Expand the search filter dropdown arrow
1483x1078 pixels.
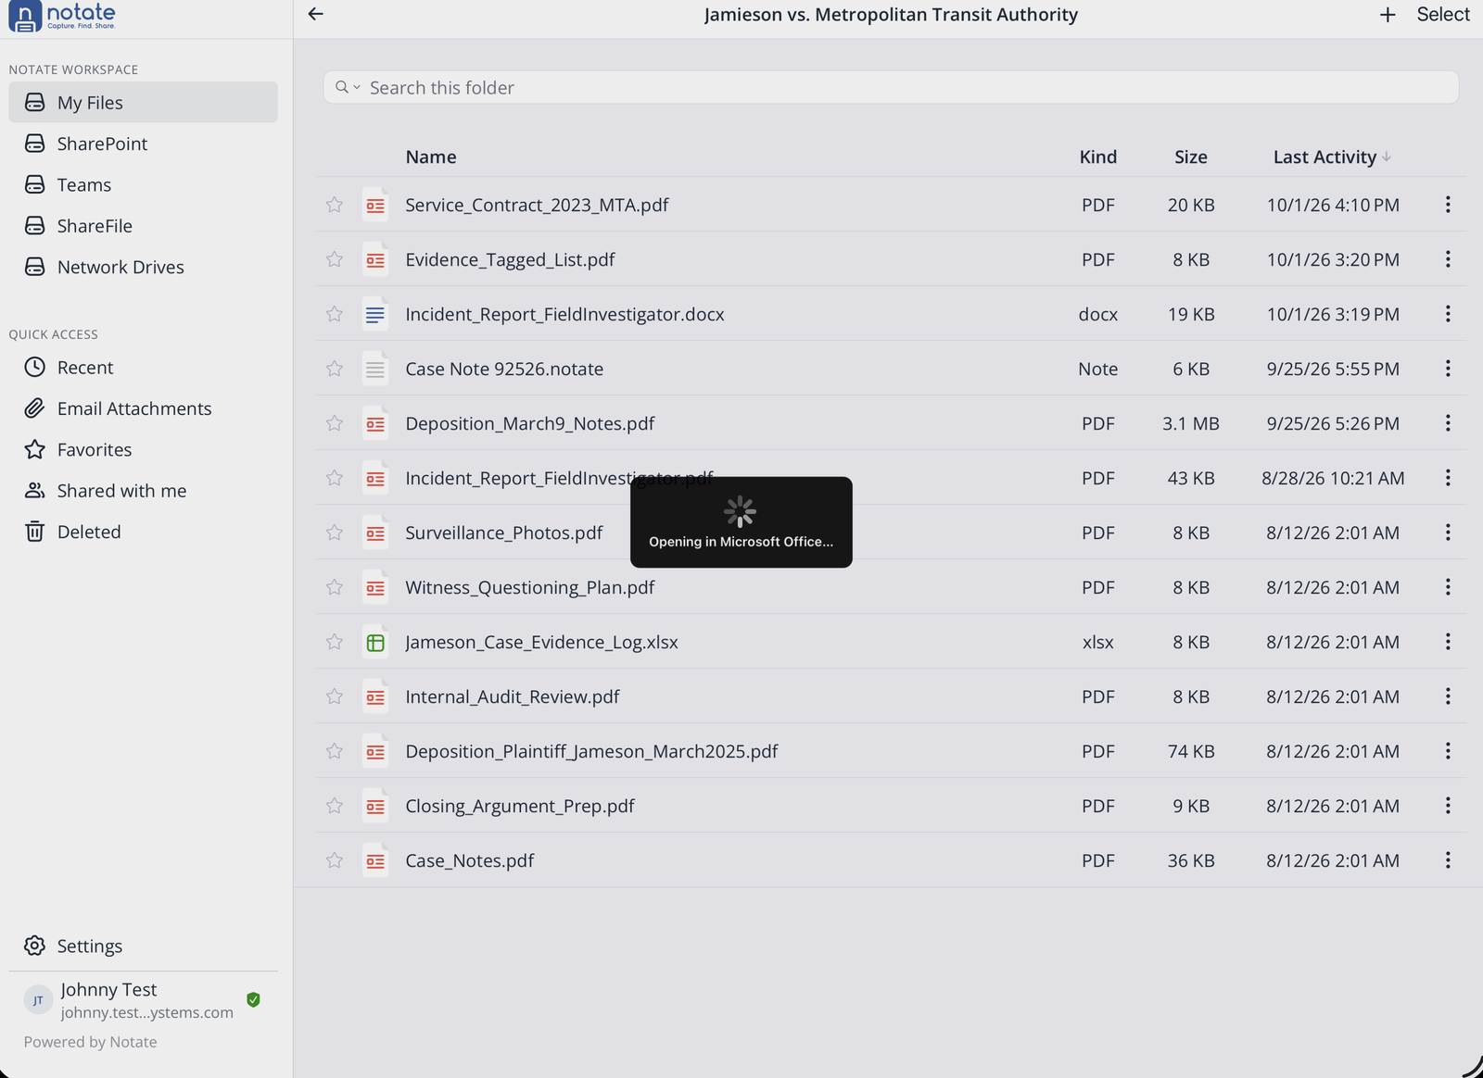pyautogui.click(x=357, y=87)
